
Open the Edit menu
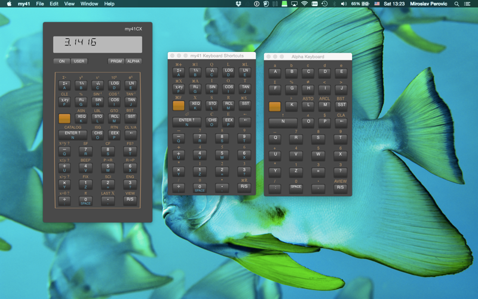[54, 4]
